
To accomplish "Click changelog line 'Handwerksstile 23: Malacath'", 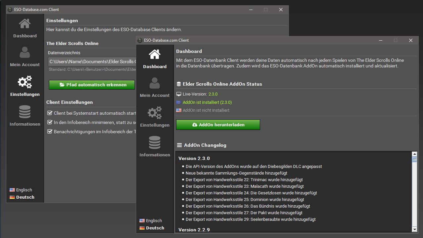I will pyautogui.click(x=245, y=186).
